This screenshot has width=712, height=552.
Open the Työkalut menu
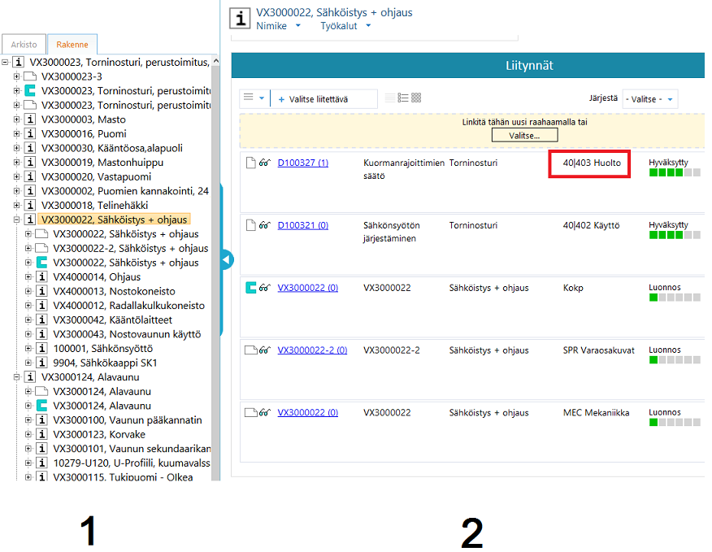pos(345,26)
